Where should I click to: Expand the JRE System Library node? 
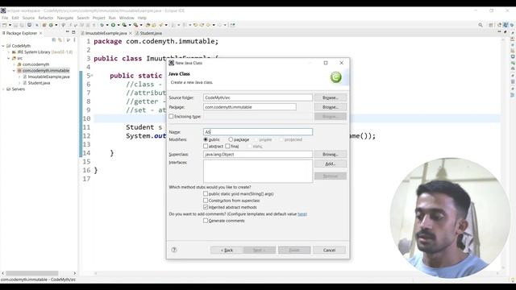pos(9,52)
